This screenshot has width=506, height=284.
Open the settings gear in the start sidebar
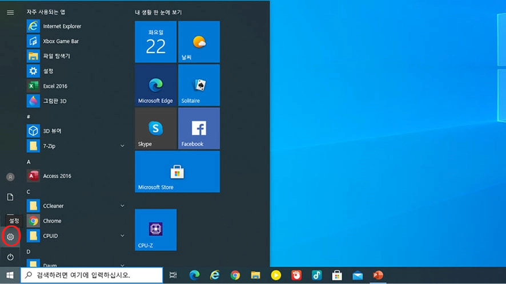[10, 237]
